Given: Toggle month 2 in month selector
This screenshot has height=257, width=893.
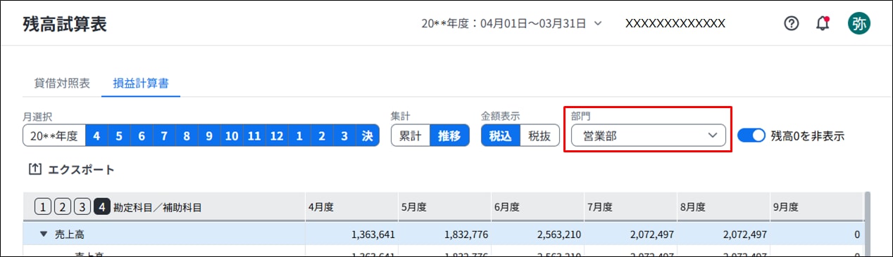Looking at the screenshot, I should tap(322, 136).
